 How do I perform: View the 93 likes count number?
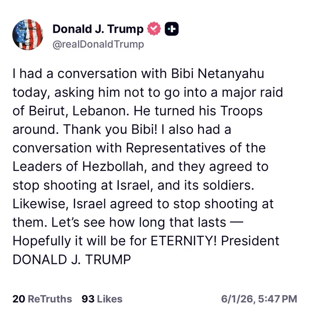click(88, 299)
